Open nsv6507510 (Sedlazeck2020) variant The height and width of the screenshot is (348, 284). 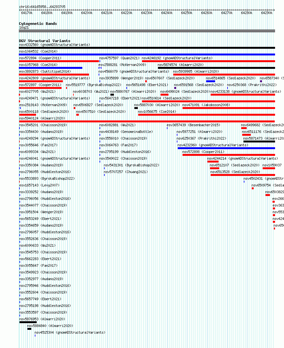tap(101, 111)
